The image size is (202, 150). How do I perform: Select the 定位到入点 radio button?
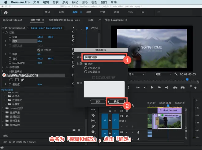(86, 68)
